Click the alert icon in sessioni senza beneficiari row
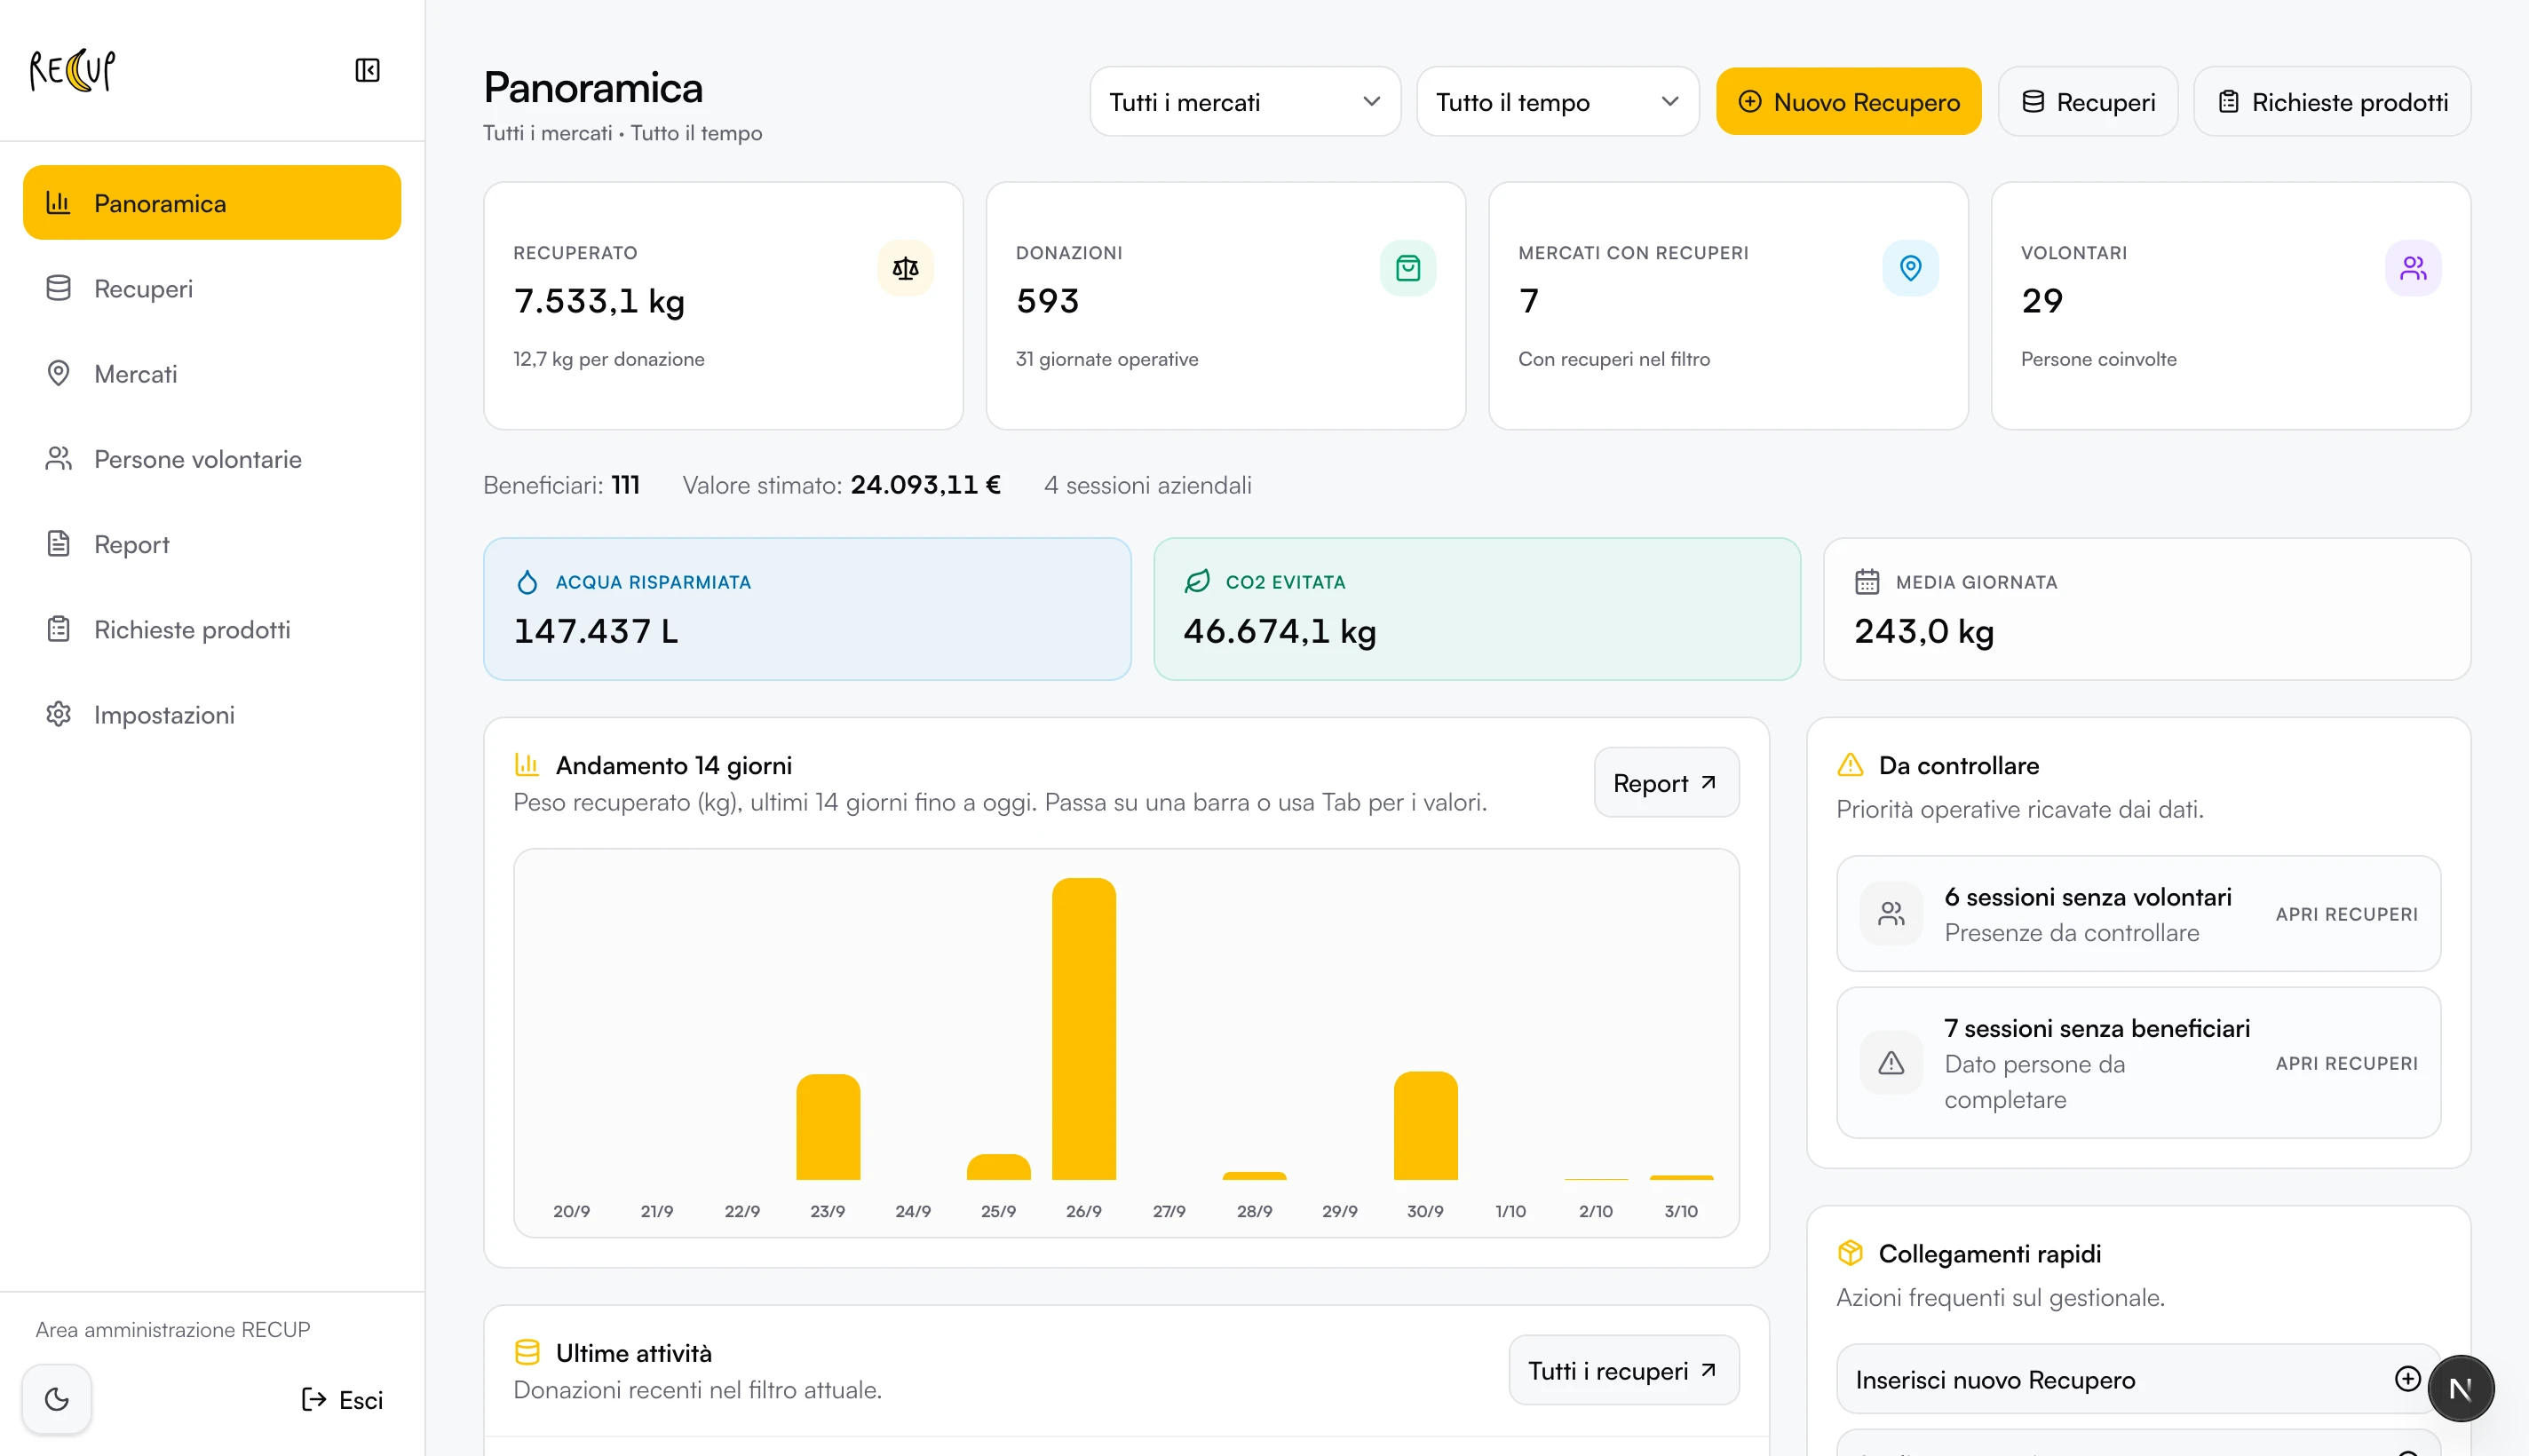The height and width of the screenshot is (1456, 2529). (x=1891, y=1063)
